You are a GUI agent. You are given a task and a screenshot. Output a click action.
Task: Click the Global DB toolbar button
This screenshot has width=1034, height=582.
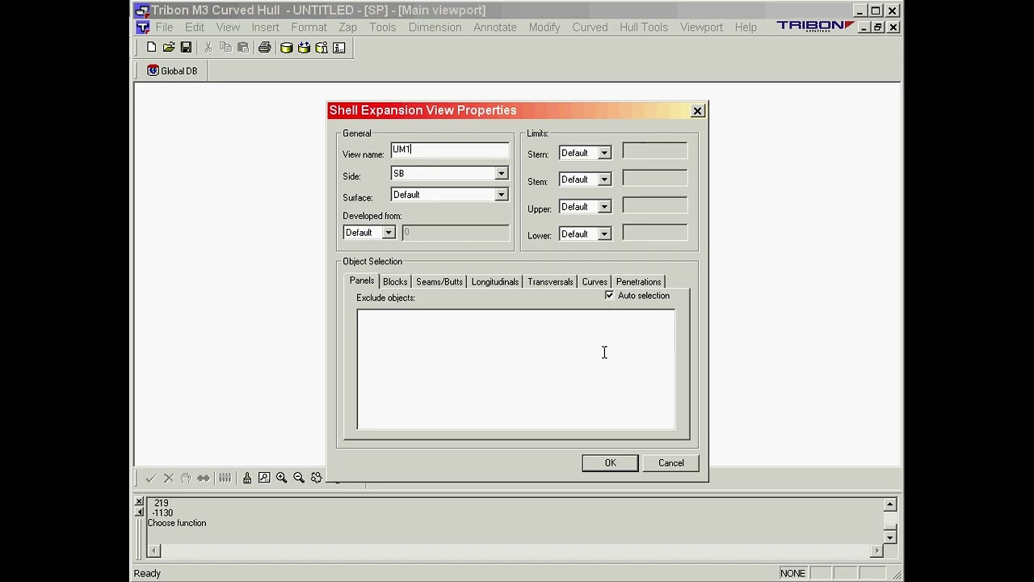(172, 71)
